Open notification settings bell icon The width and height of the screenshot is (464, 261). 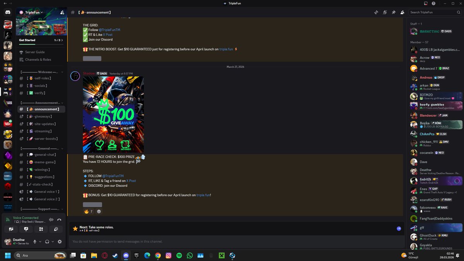385,12
